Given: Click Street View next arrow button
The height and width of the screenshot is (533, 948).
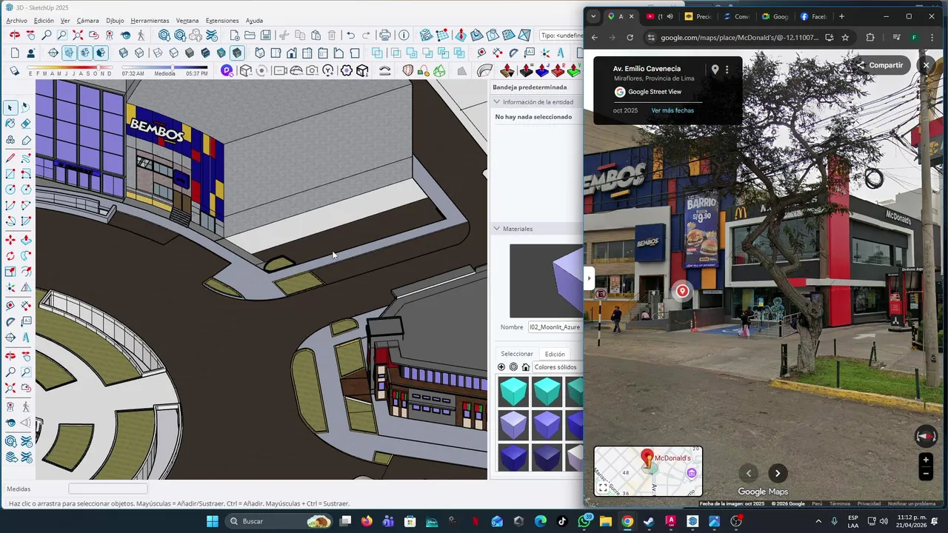Looking at the screenshot, I should (x=778, y=474).
